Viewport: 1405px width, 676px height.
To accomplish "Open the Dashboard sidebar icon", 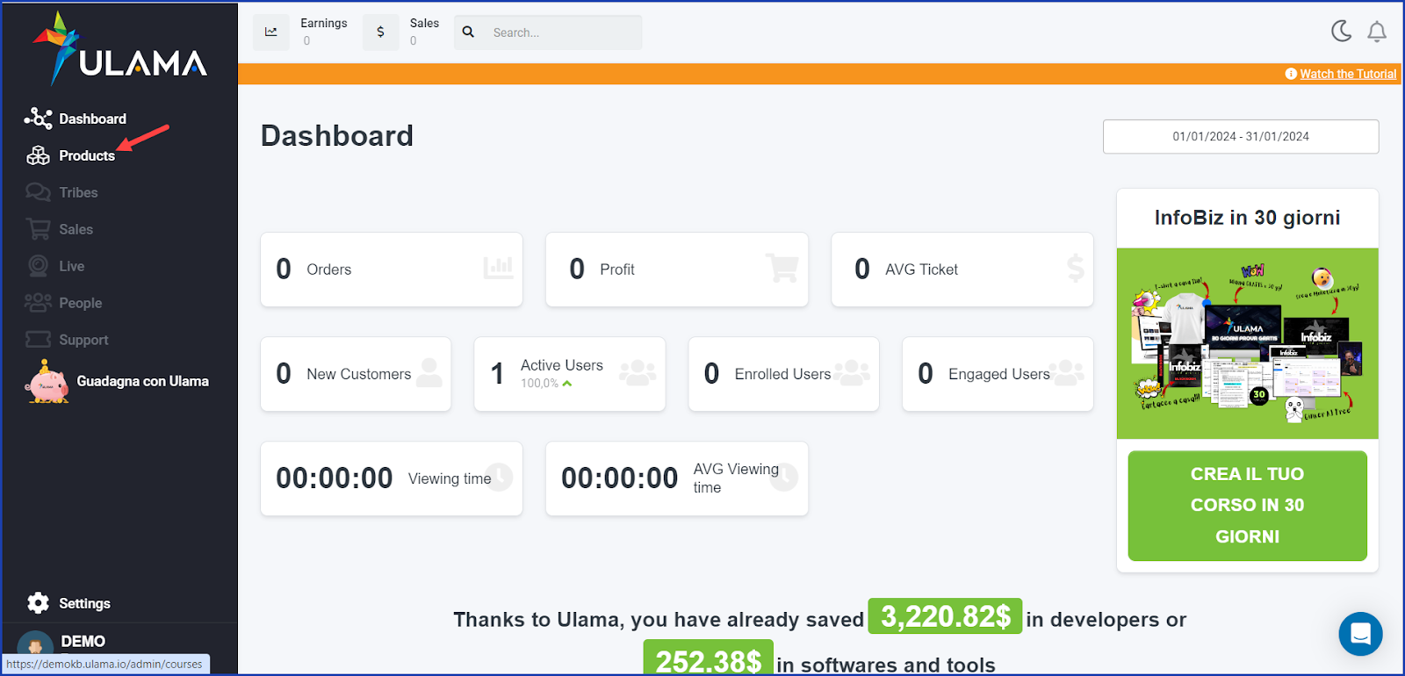I will click(x=38, y=119).
